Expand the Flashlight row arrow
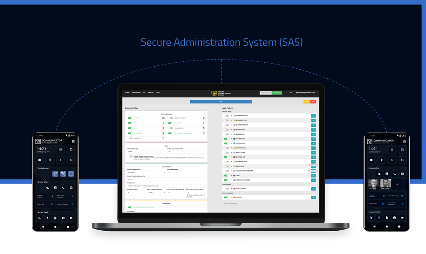Viewport: 426px width, 254px height. tap(232, 166)
